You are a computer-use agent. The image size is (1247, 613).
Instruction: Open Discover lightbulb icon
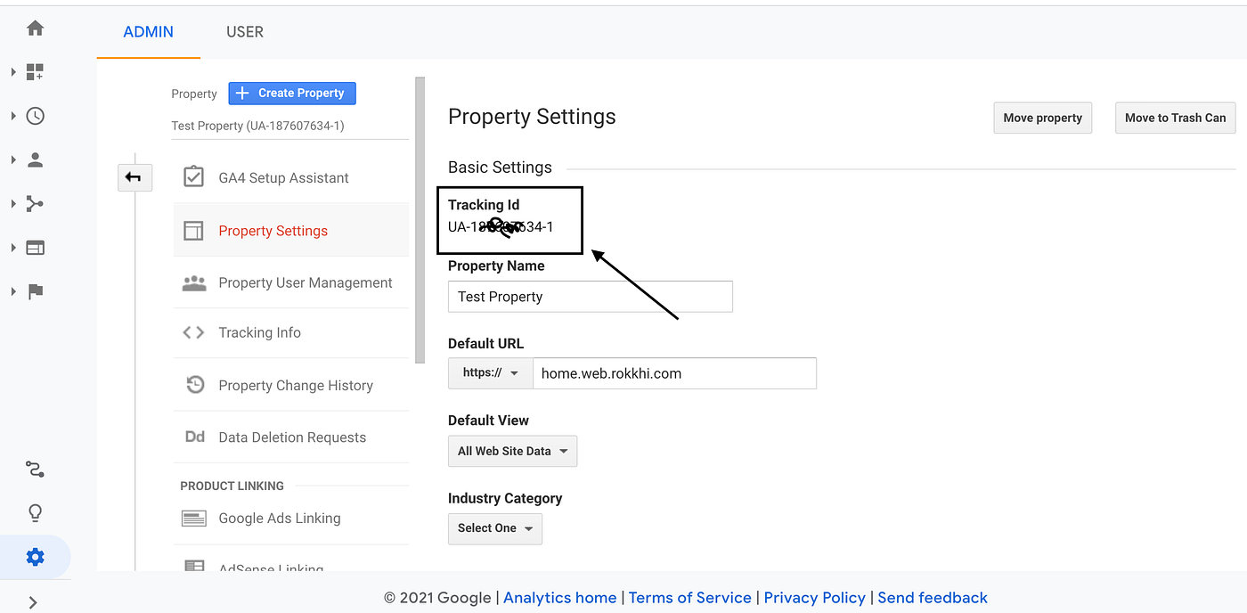[35, 513]
